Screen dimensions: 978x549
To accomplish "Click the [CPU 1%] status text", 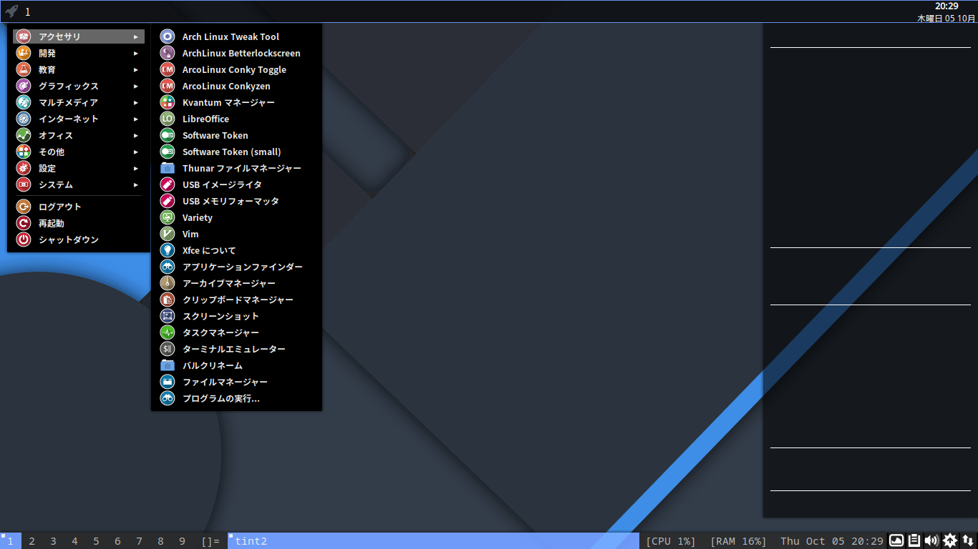I will pos(671,541).
